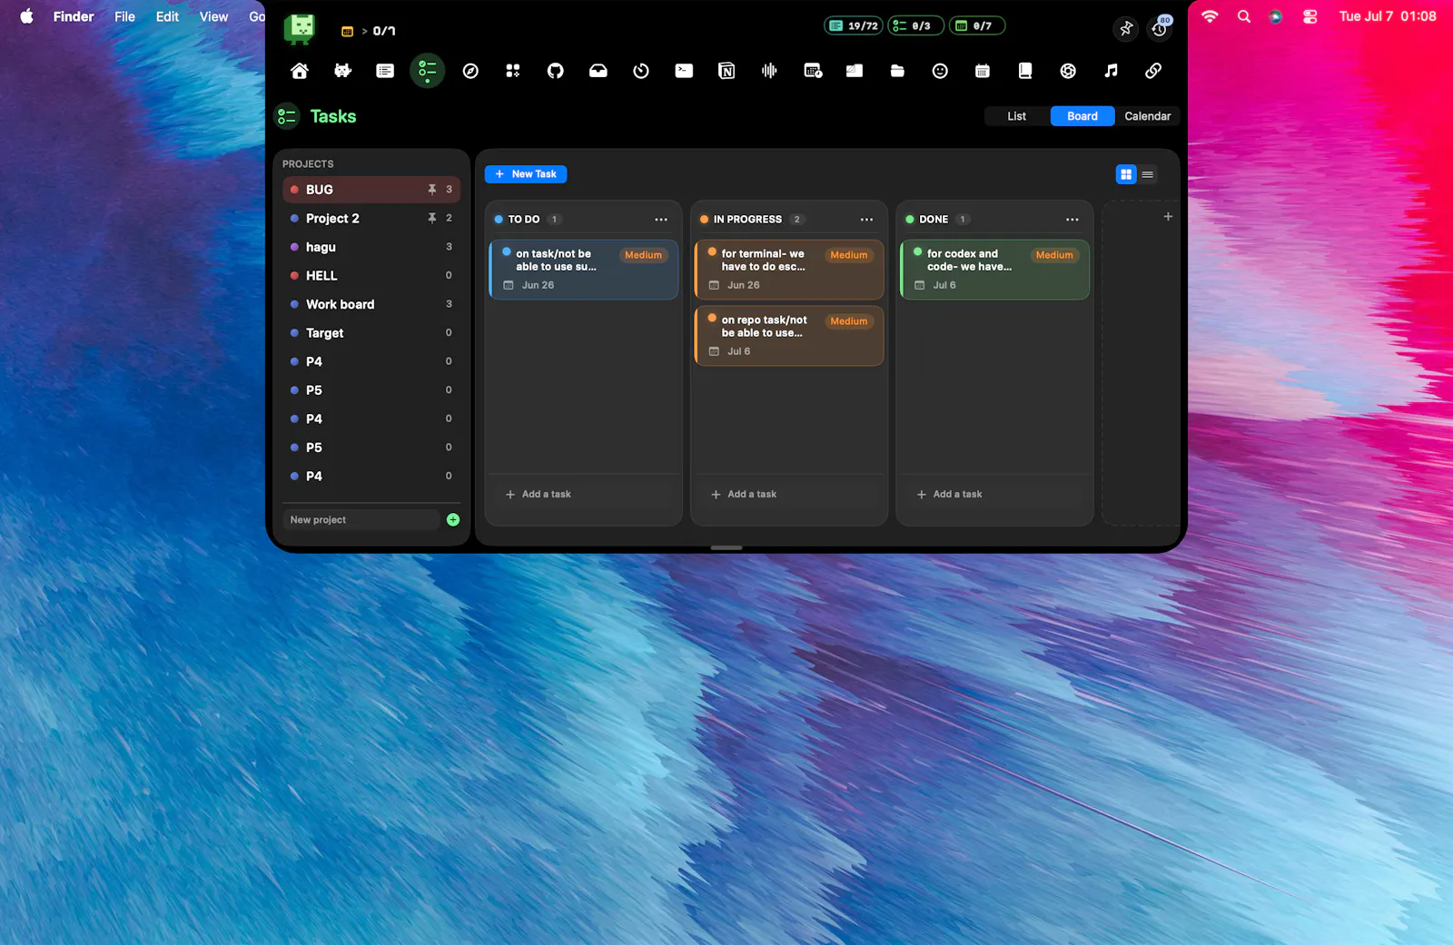Open the 'on repo task/not' card

[x=789, y=336]
